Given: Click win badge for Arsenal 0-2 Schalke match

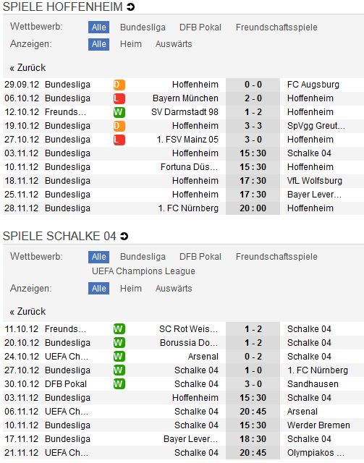Looking at the screenshot, I should (x=119, y=357).
